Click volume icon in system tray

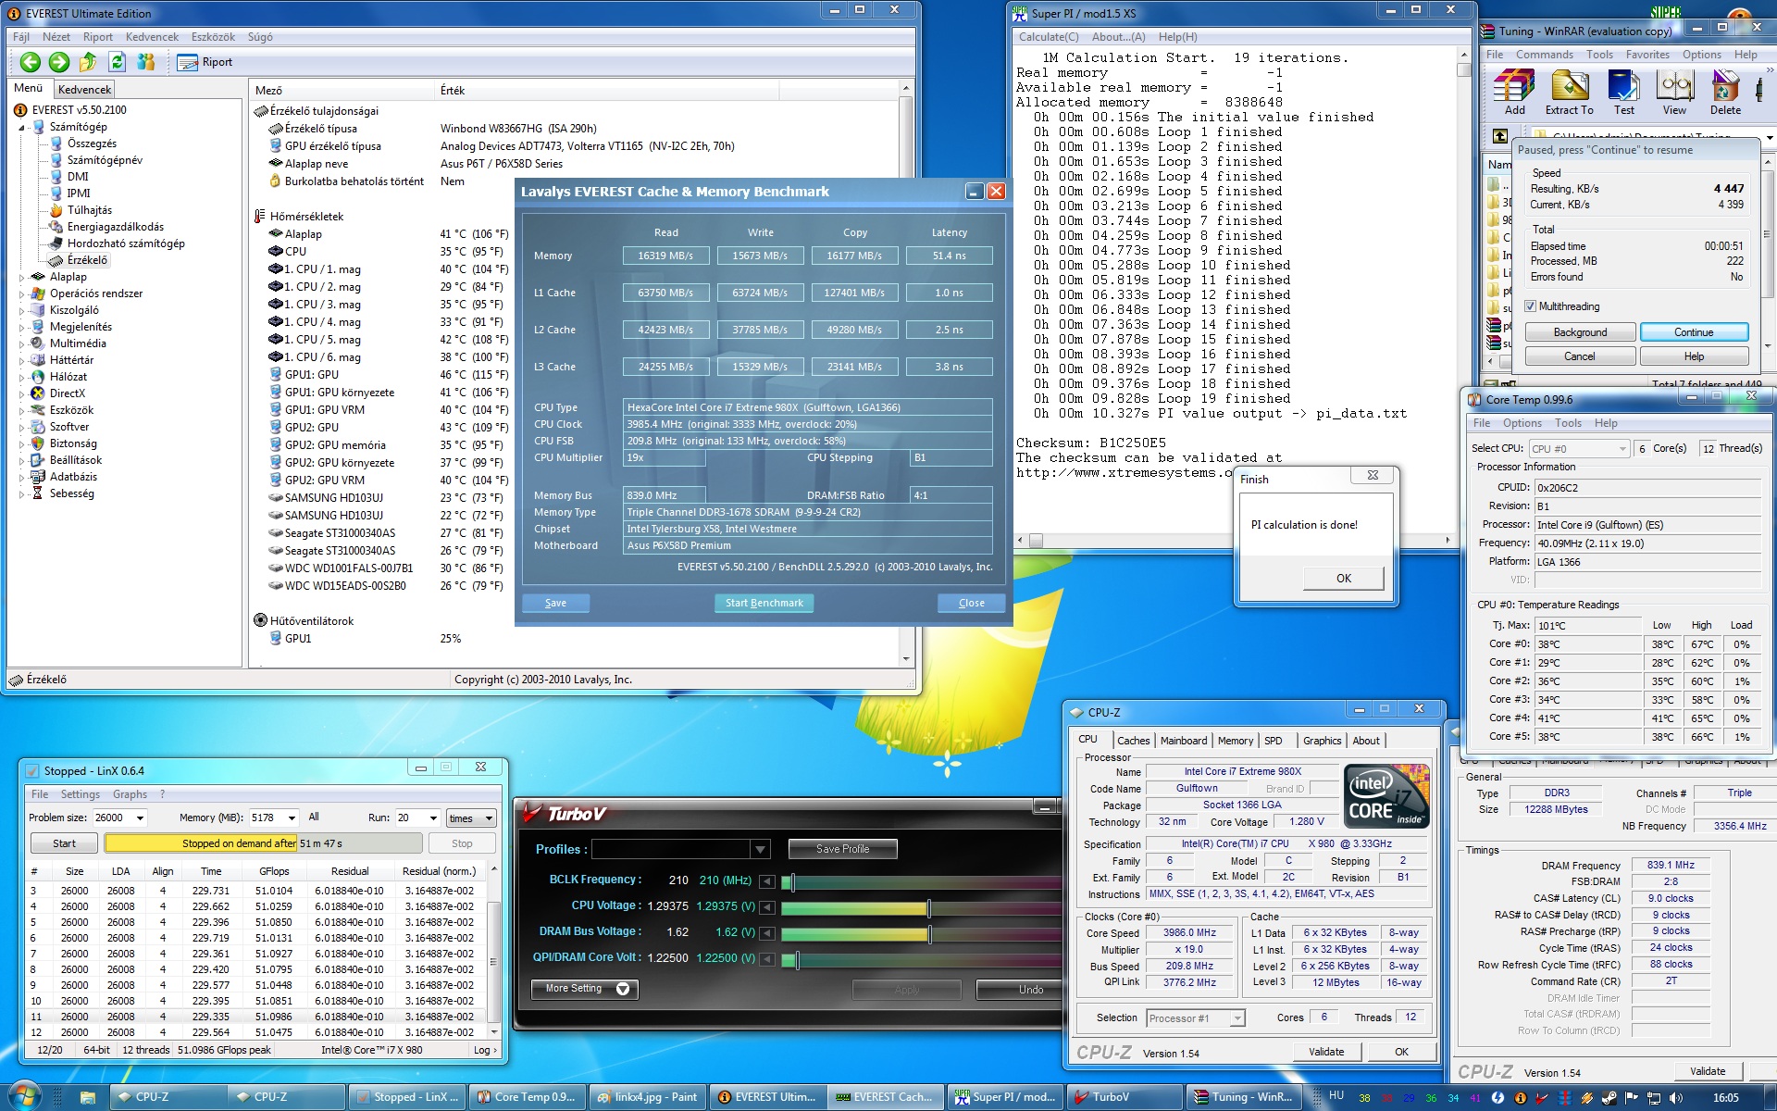[1676, 1098]
